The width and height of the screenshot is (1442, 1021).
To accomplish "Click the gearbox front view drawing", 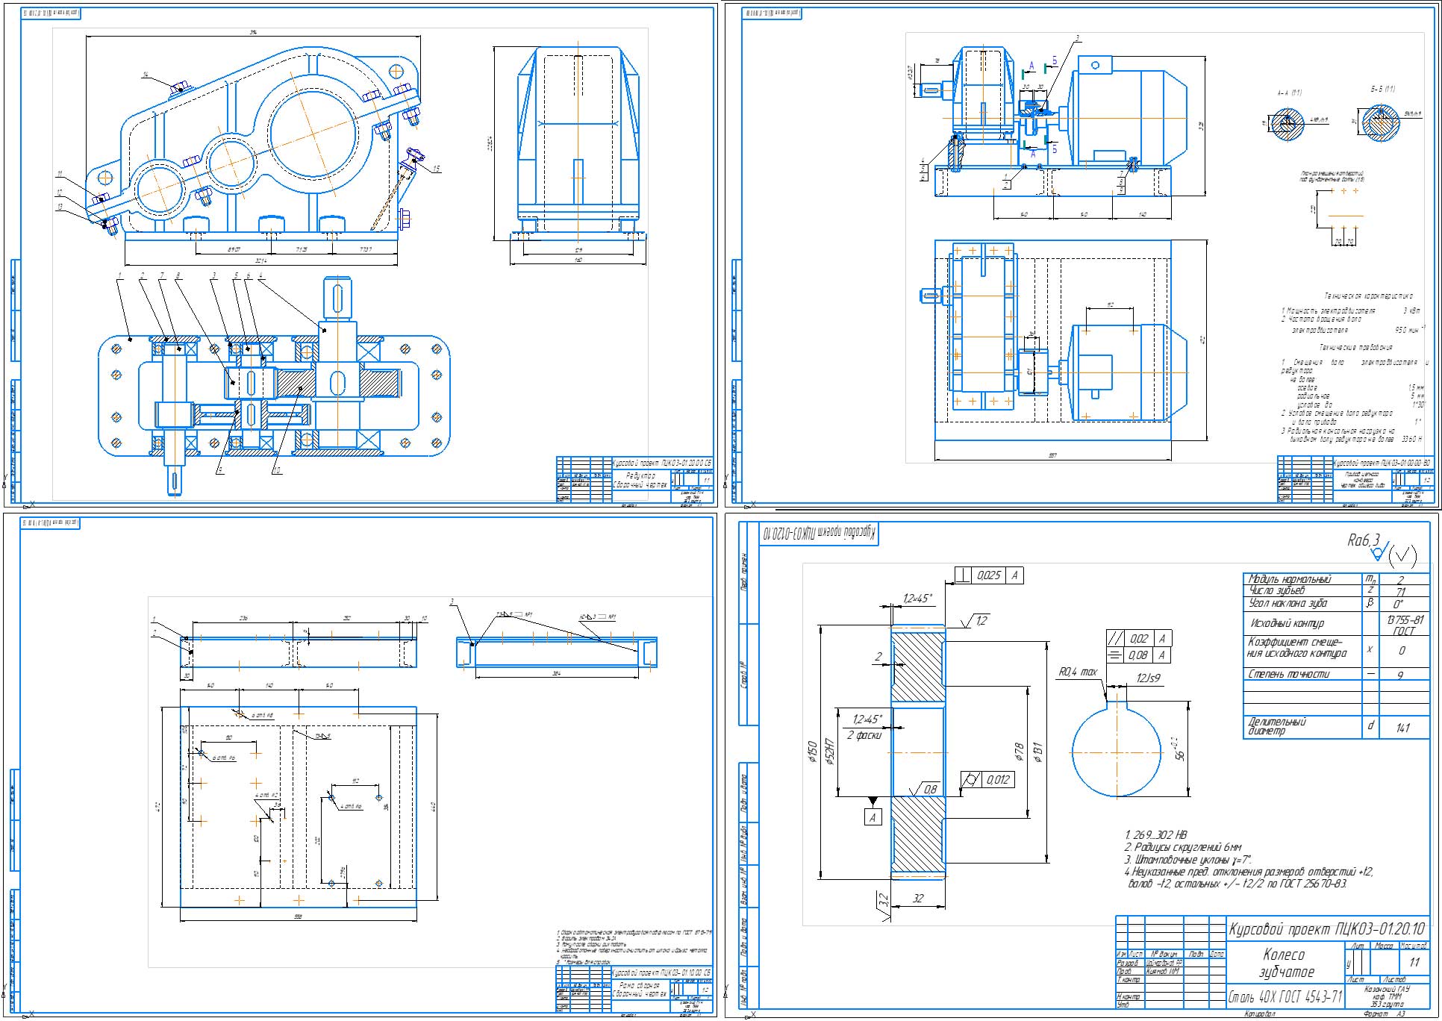I will (254, 142).
